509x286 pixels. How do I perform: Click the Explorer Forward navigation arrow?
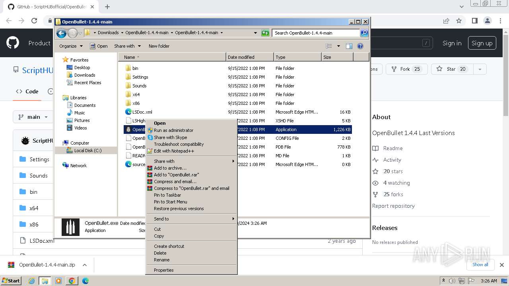click(x=72, y=33)
